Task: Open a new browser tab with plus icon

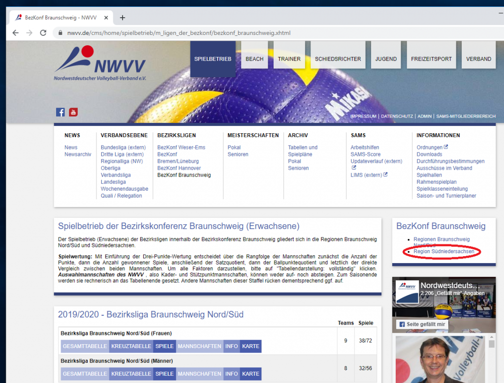Action: pyautogui.click(x=123, y=18)
